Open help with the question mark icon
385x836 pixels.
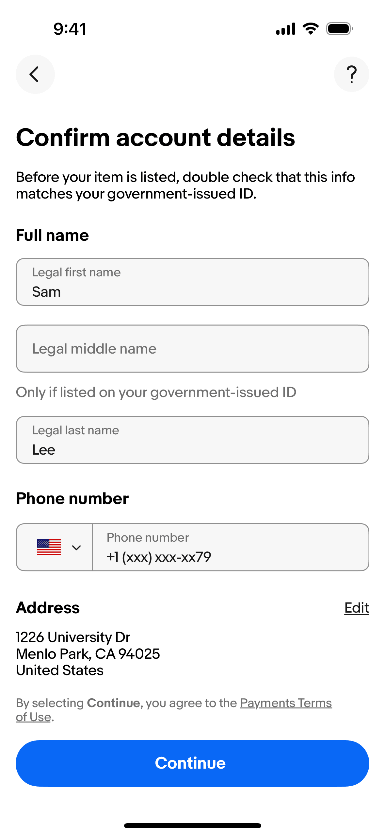point(351,74)
